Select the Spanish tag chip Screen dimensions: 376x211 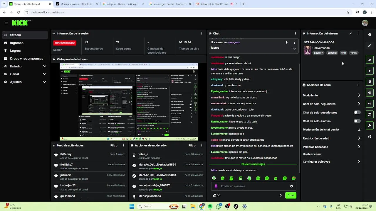tap(318, 53)
